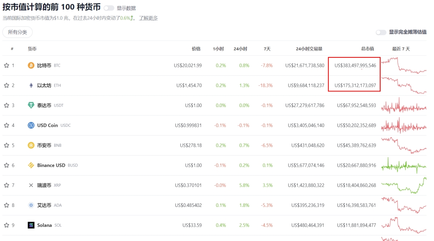Click the Bitcoin orange logo icon
434x241 pixels.
pyautogui.click(x=31, y=65)
